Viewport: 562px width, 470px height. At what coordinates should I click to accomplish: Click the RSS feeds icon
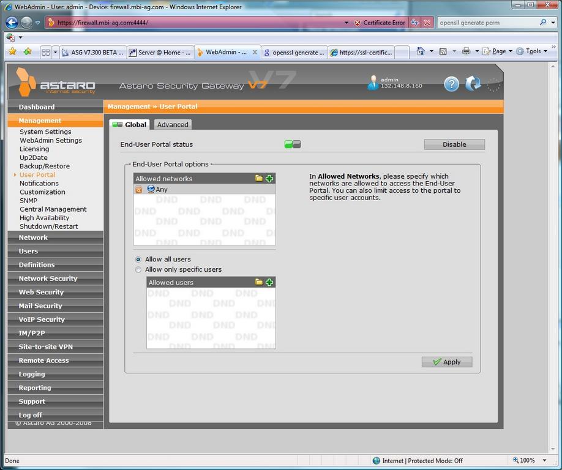point(443,51)
